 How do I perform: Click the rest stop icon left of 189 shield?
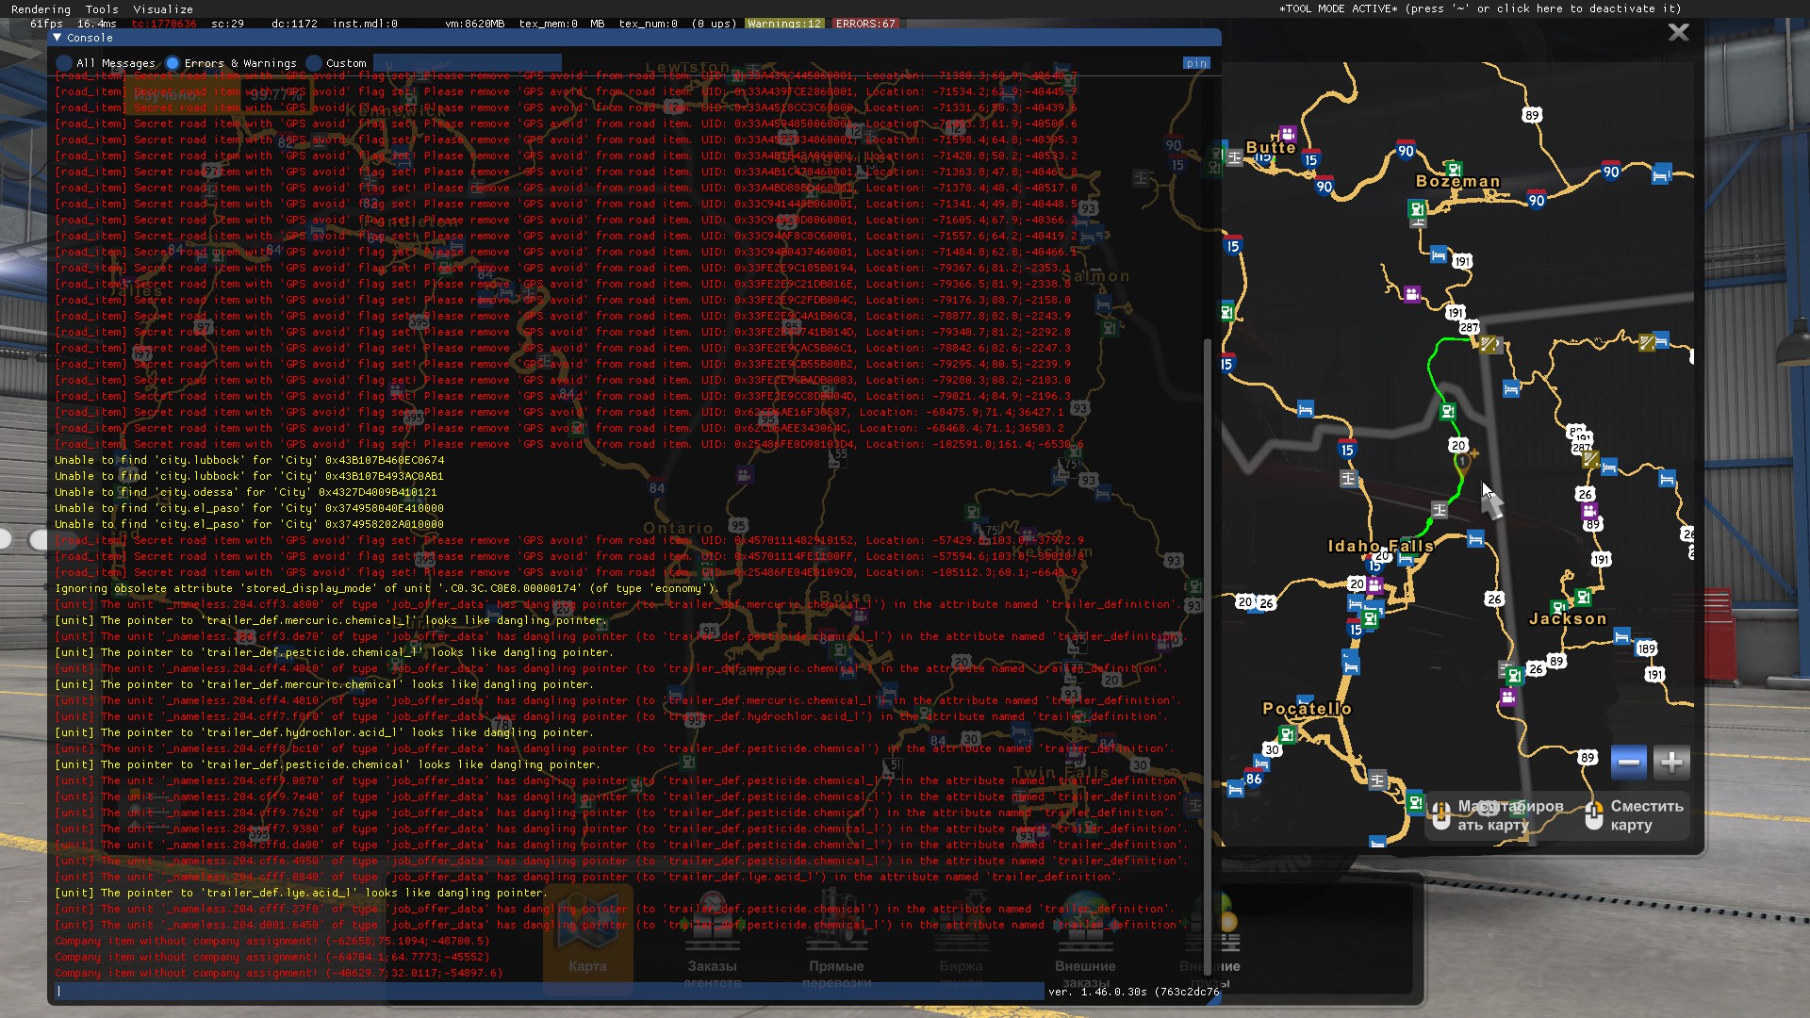pos(1621,636)
